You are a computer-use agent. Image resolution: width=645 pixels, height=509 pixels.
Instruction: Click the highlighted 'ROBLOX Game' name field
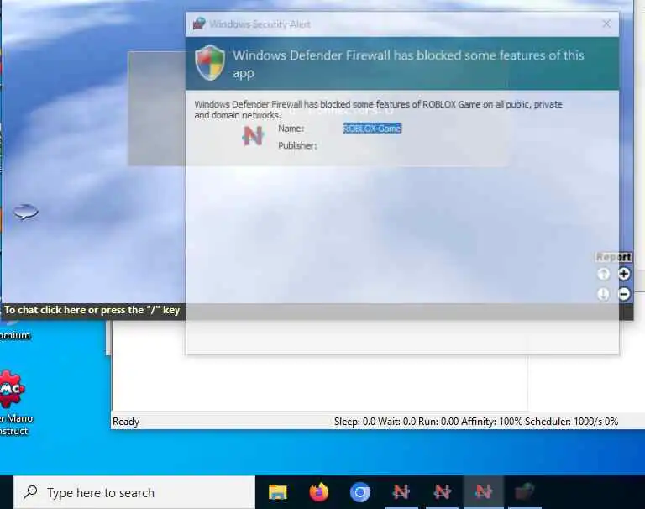click(372, 129)
